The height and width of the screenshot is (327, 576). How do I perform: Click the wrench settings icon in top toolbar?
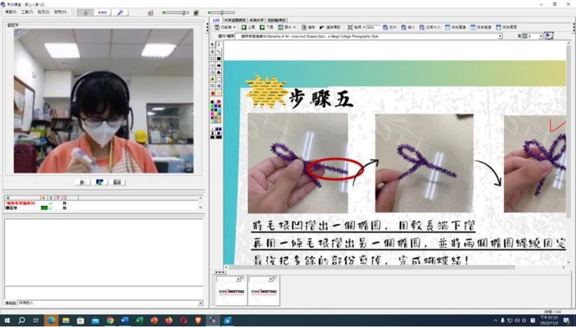[x=120, y=12]
